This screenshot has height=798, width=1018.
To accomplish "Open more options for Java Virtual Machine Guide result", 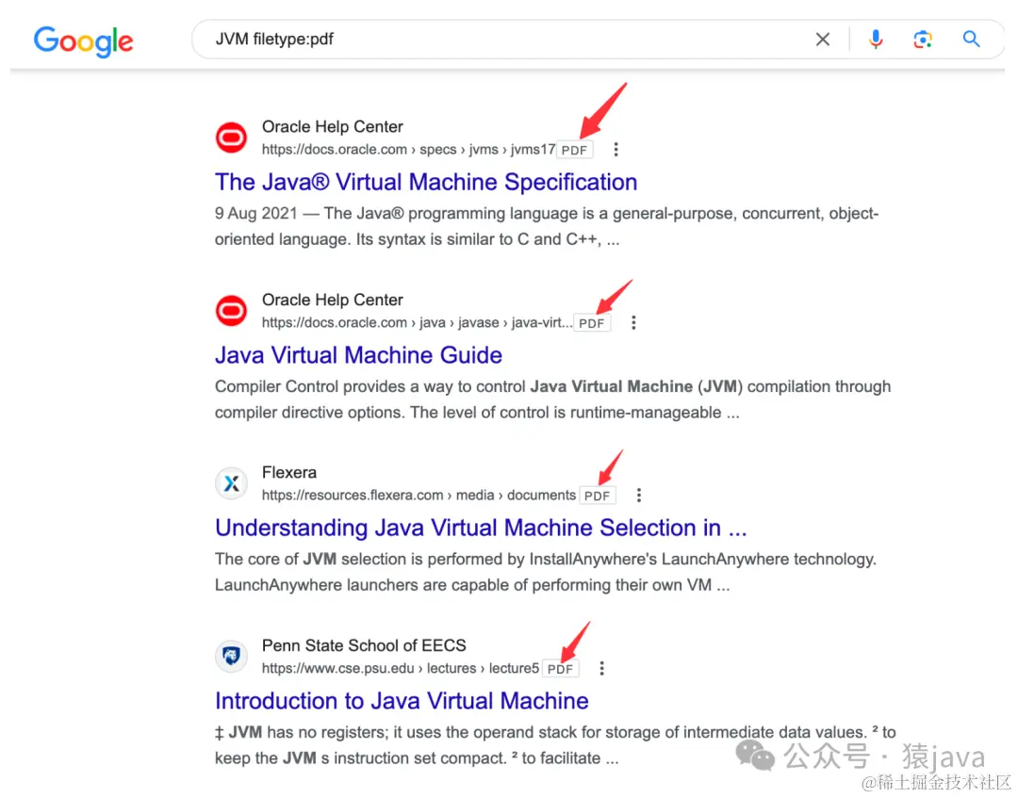I will tap(633, 322).
